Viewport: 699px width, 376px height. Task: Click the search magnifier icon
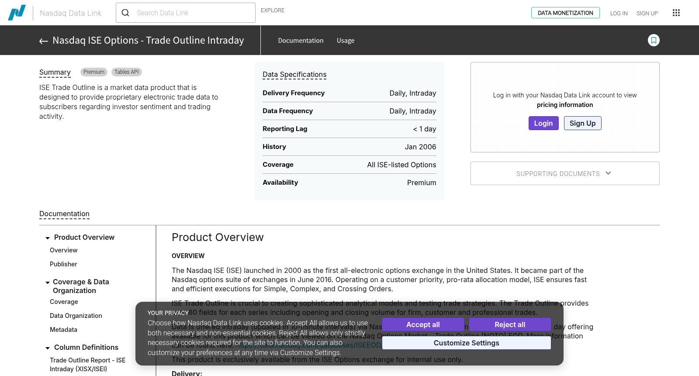(x=125, y=13)
